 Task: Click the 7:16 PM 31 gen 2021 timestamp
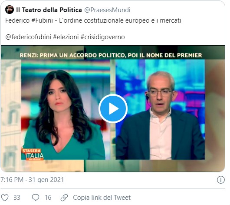click(x=32, y=180)
